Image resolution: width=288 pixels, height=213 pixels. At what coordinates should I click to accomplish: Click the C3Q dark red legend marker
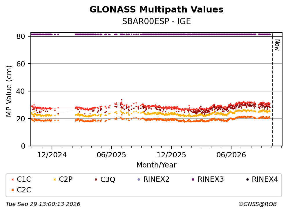coord(96,179)
